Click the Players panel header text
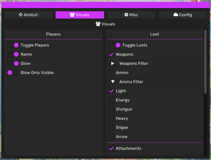The height and width of the screenshot is (160, 211). tap(53, 34)
